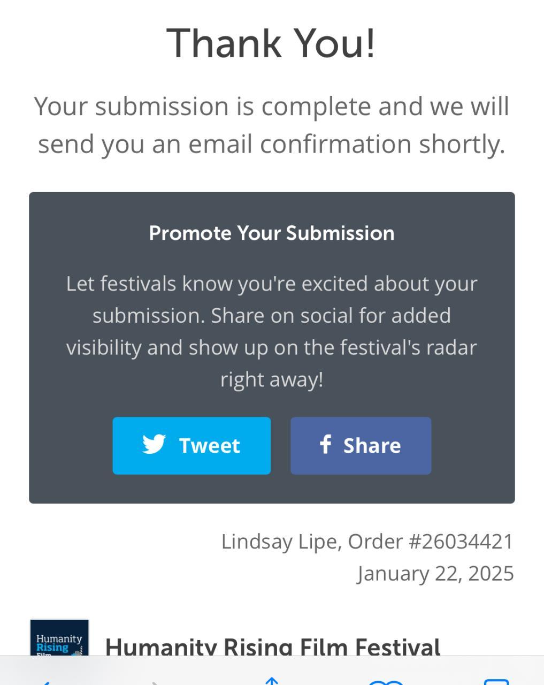Image resolution: width=544 pixels, height=685 pixels.
Task: Open the Humanity Rising logo thumbnail
Action: (59, 638)
